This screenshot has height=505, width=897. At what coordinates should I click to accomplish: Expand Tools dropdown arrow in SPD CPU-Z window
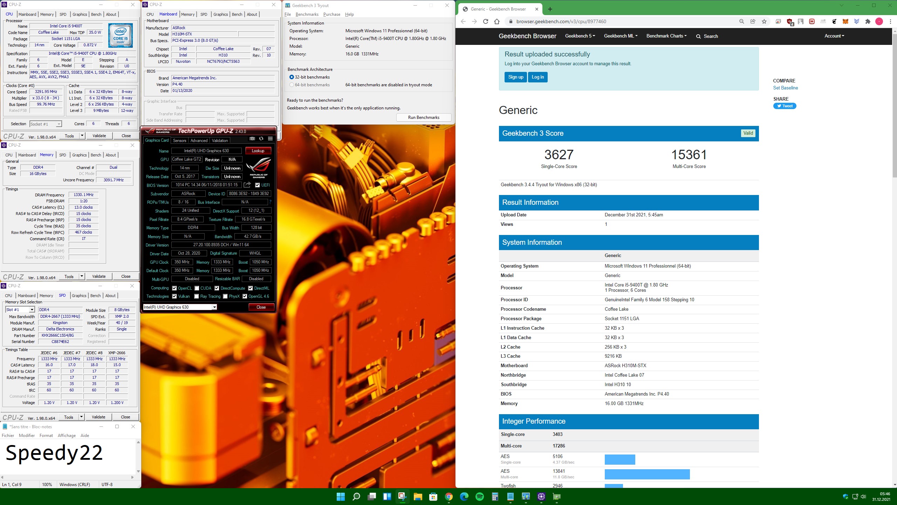click(81, 417)
